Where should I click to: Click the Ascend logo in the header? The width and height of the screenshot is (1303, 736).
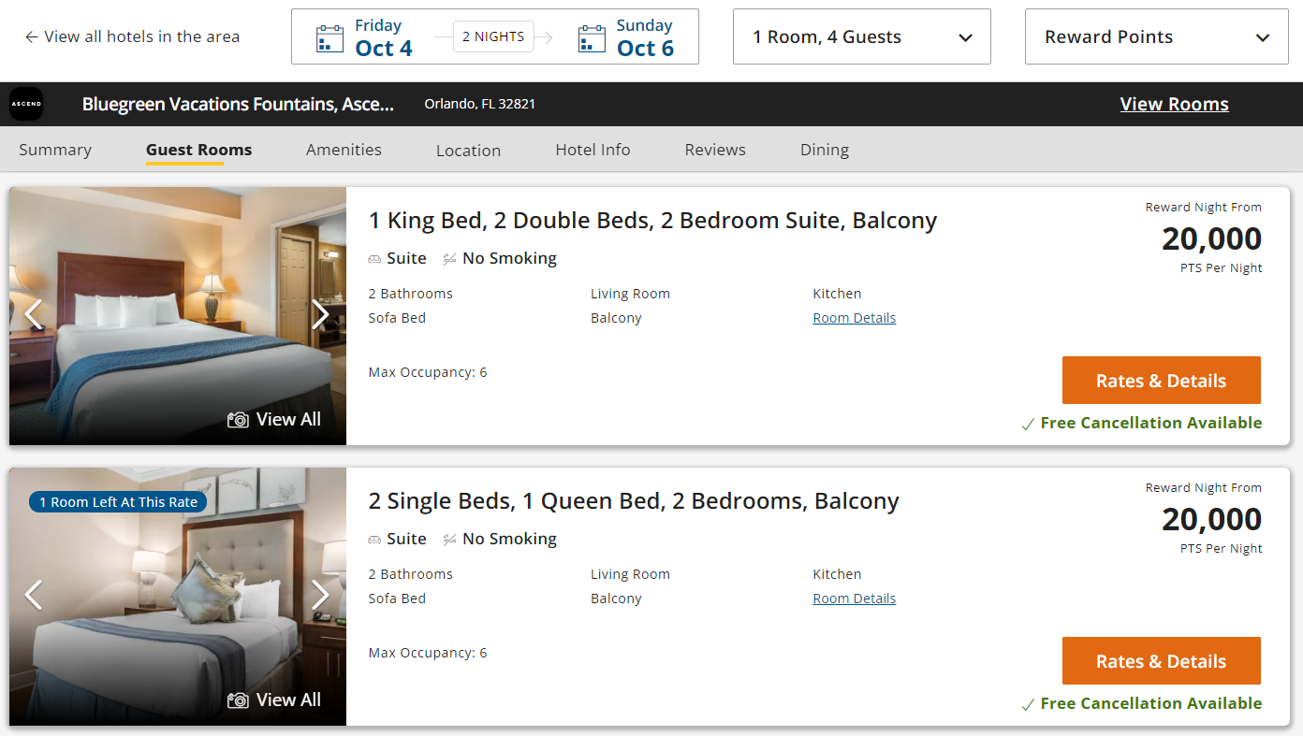click(26, 104)
